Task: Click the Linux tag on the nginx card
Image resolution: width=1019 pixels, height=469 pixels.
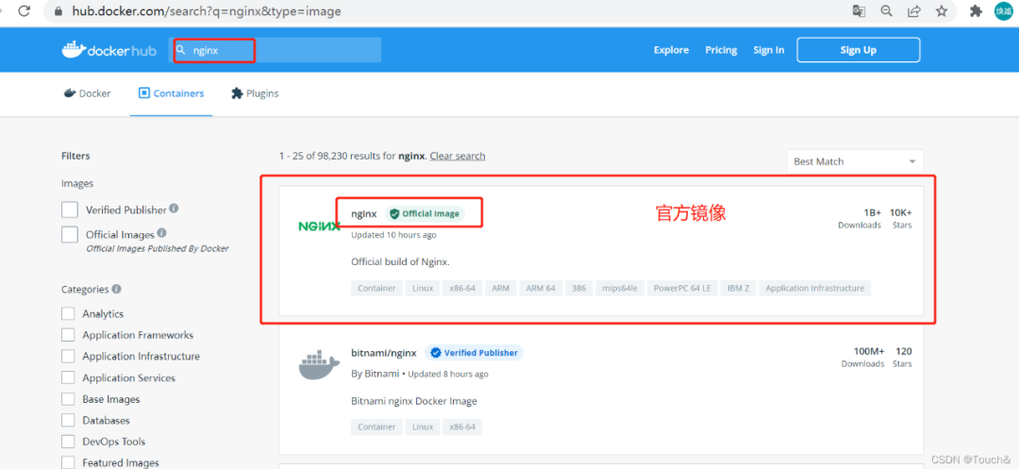Action: pos(423,288)
